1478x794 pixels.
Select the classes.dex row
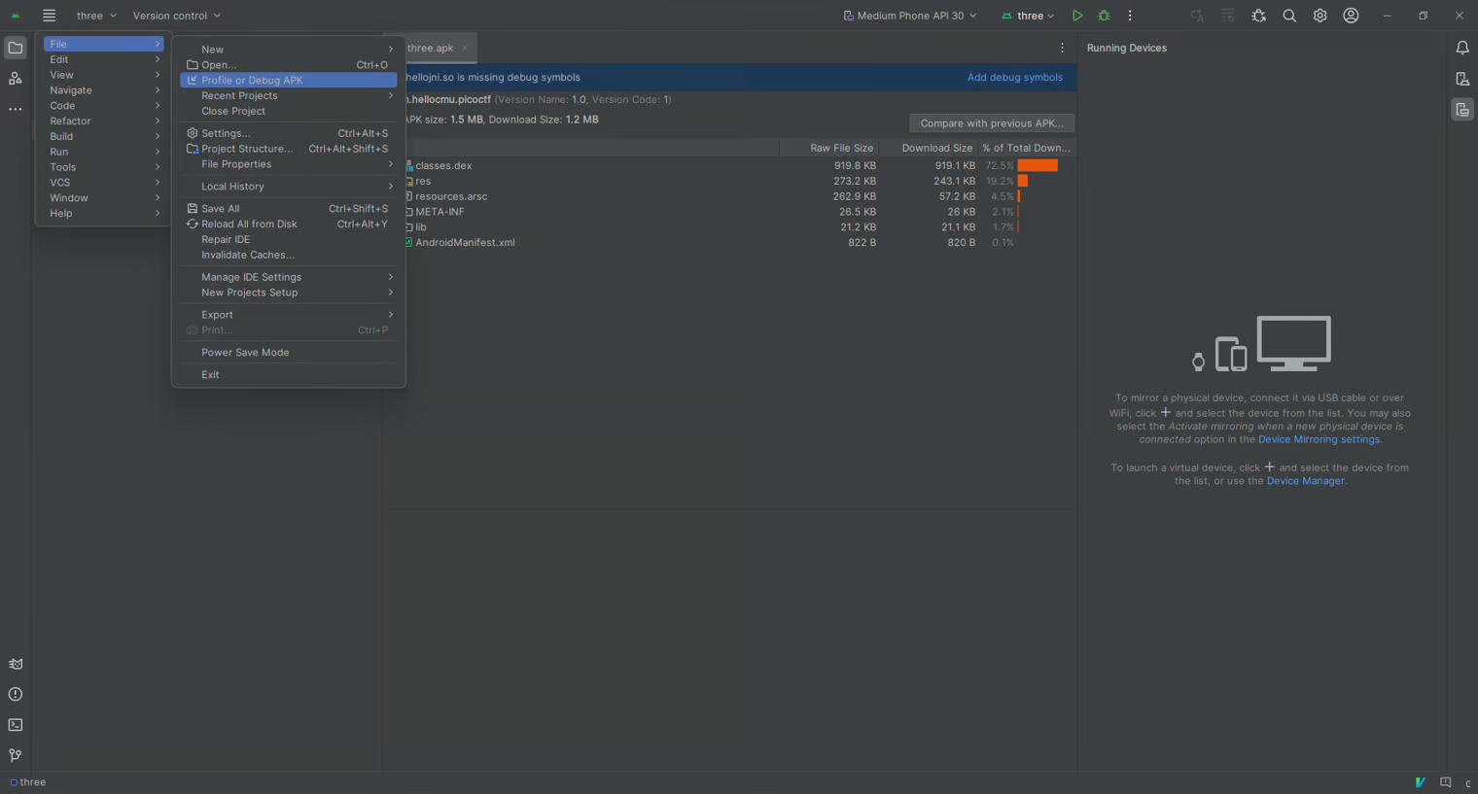click(x=443, y=165)
